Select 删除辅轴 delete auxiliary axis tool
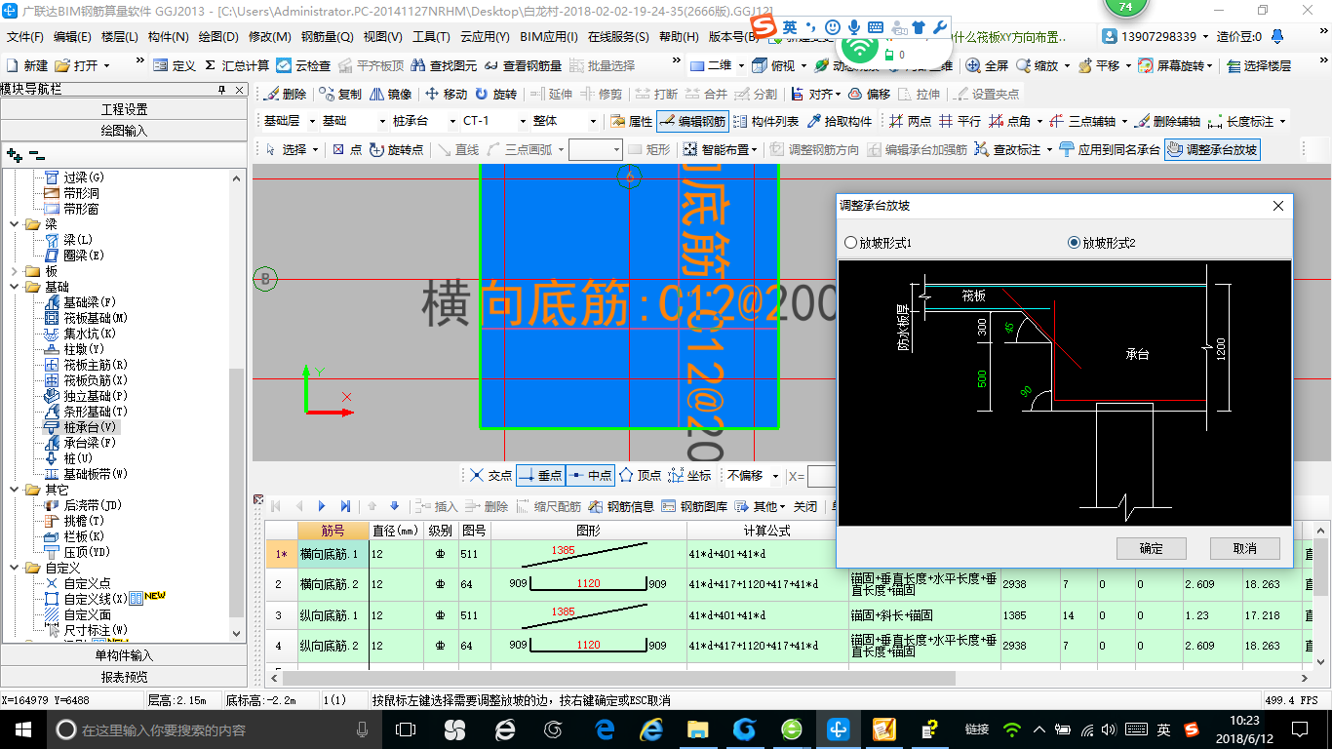The image size is (1332, 749). 1168,122
